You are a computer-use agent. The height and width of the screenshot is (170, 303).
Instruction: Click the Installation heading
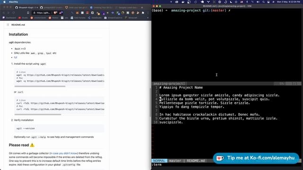point(18,34)
